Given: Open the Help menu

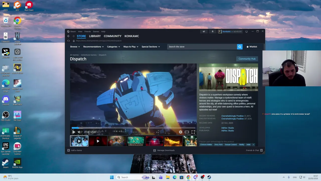Looking at the screenshot, I should pyautogui.click(x=103, y=31).
